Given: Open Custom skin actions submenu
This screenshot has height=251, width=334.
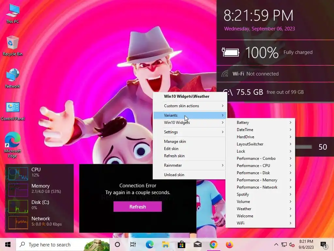Looking at the screenshot, I should click(190, 106).
